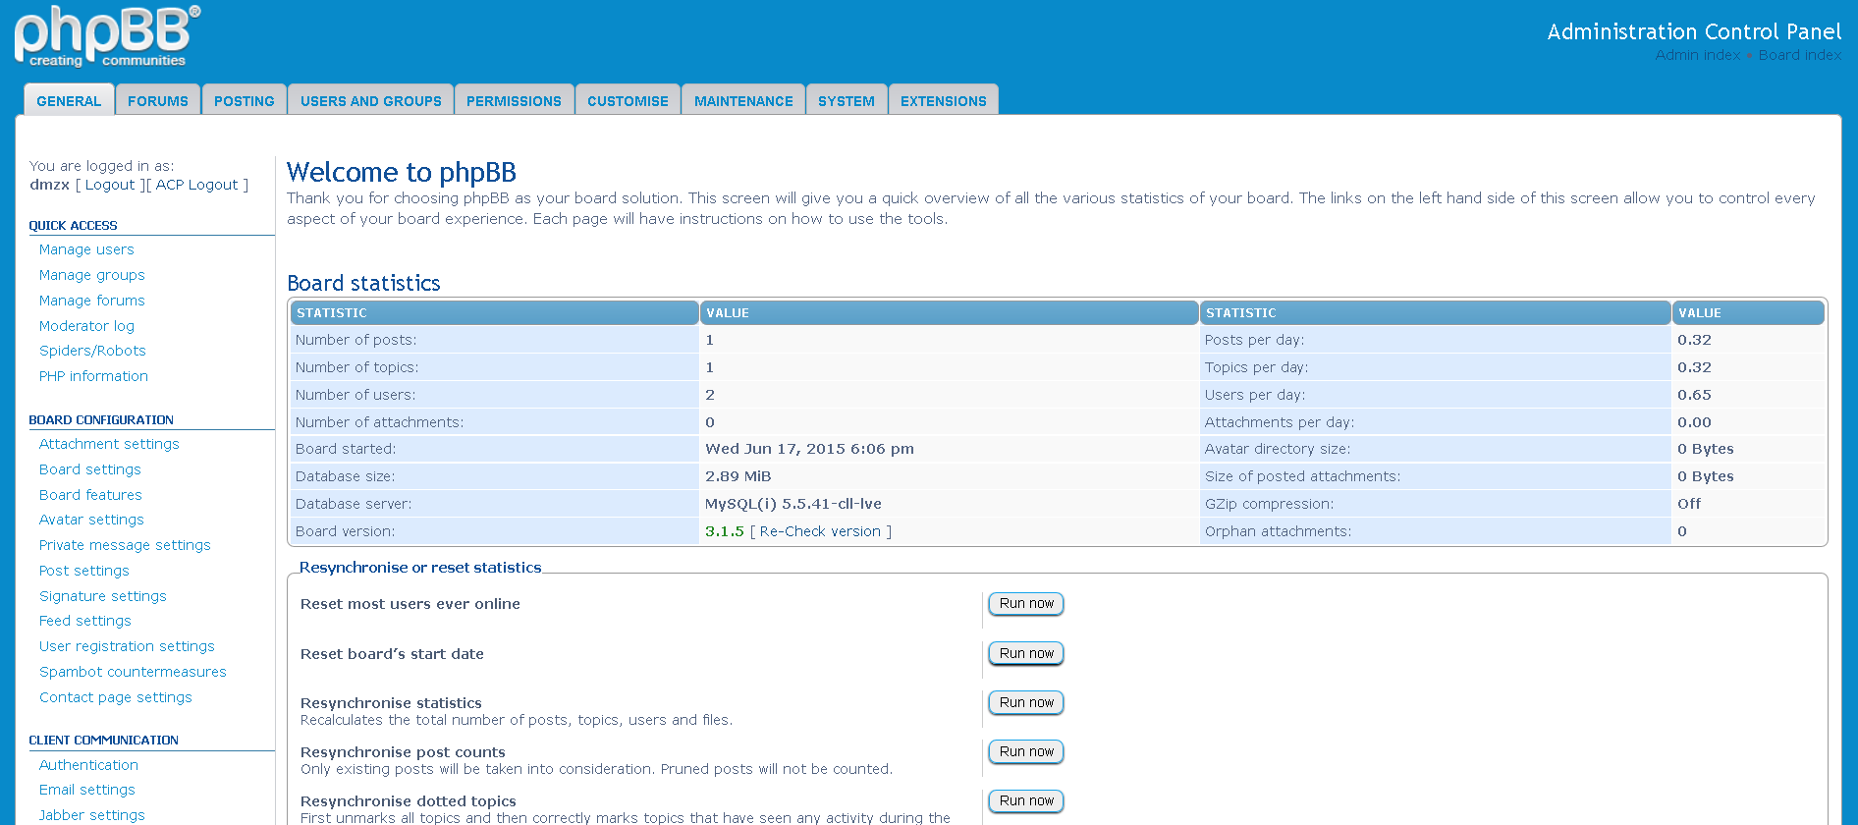The height and width of the screenshot is (825, 1858).
Task: Open the Customise tab
Action: point(628,100)
